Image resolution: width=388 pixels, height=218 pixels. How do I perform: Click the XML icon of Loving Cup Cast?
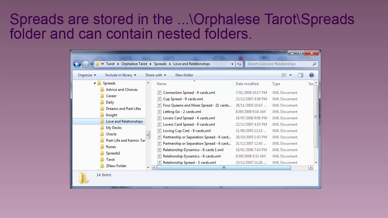pyautogui.click(x=159, y=131)
